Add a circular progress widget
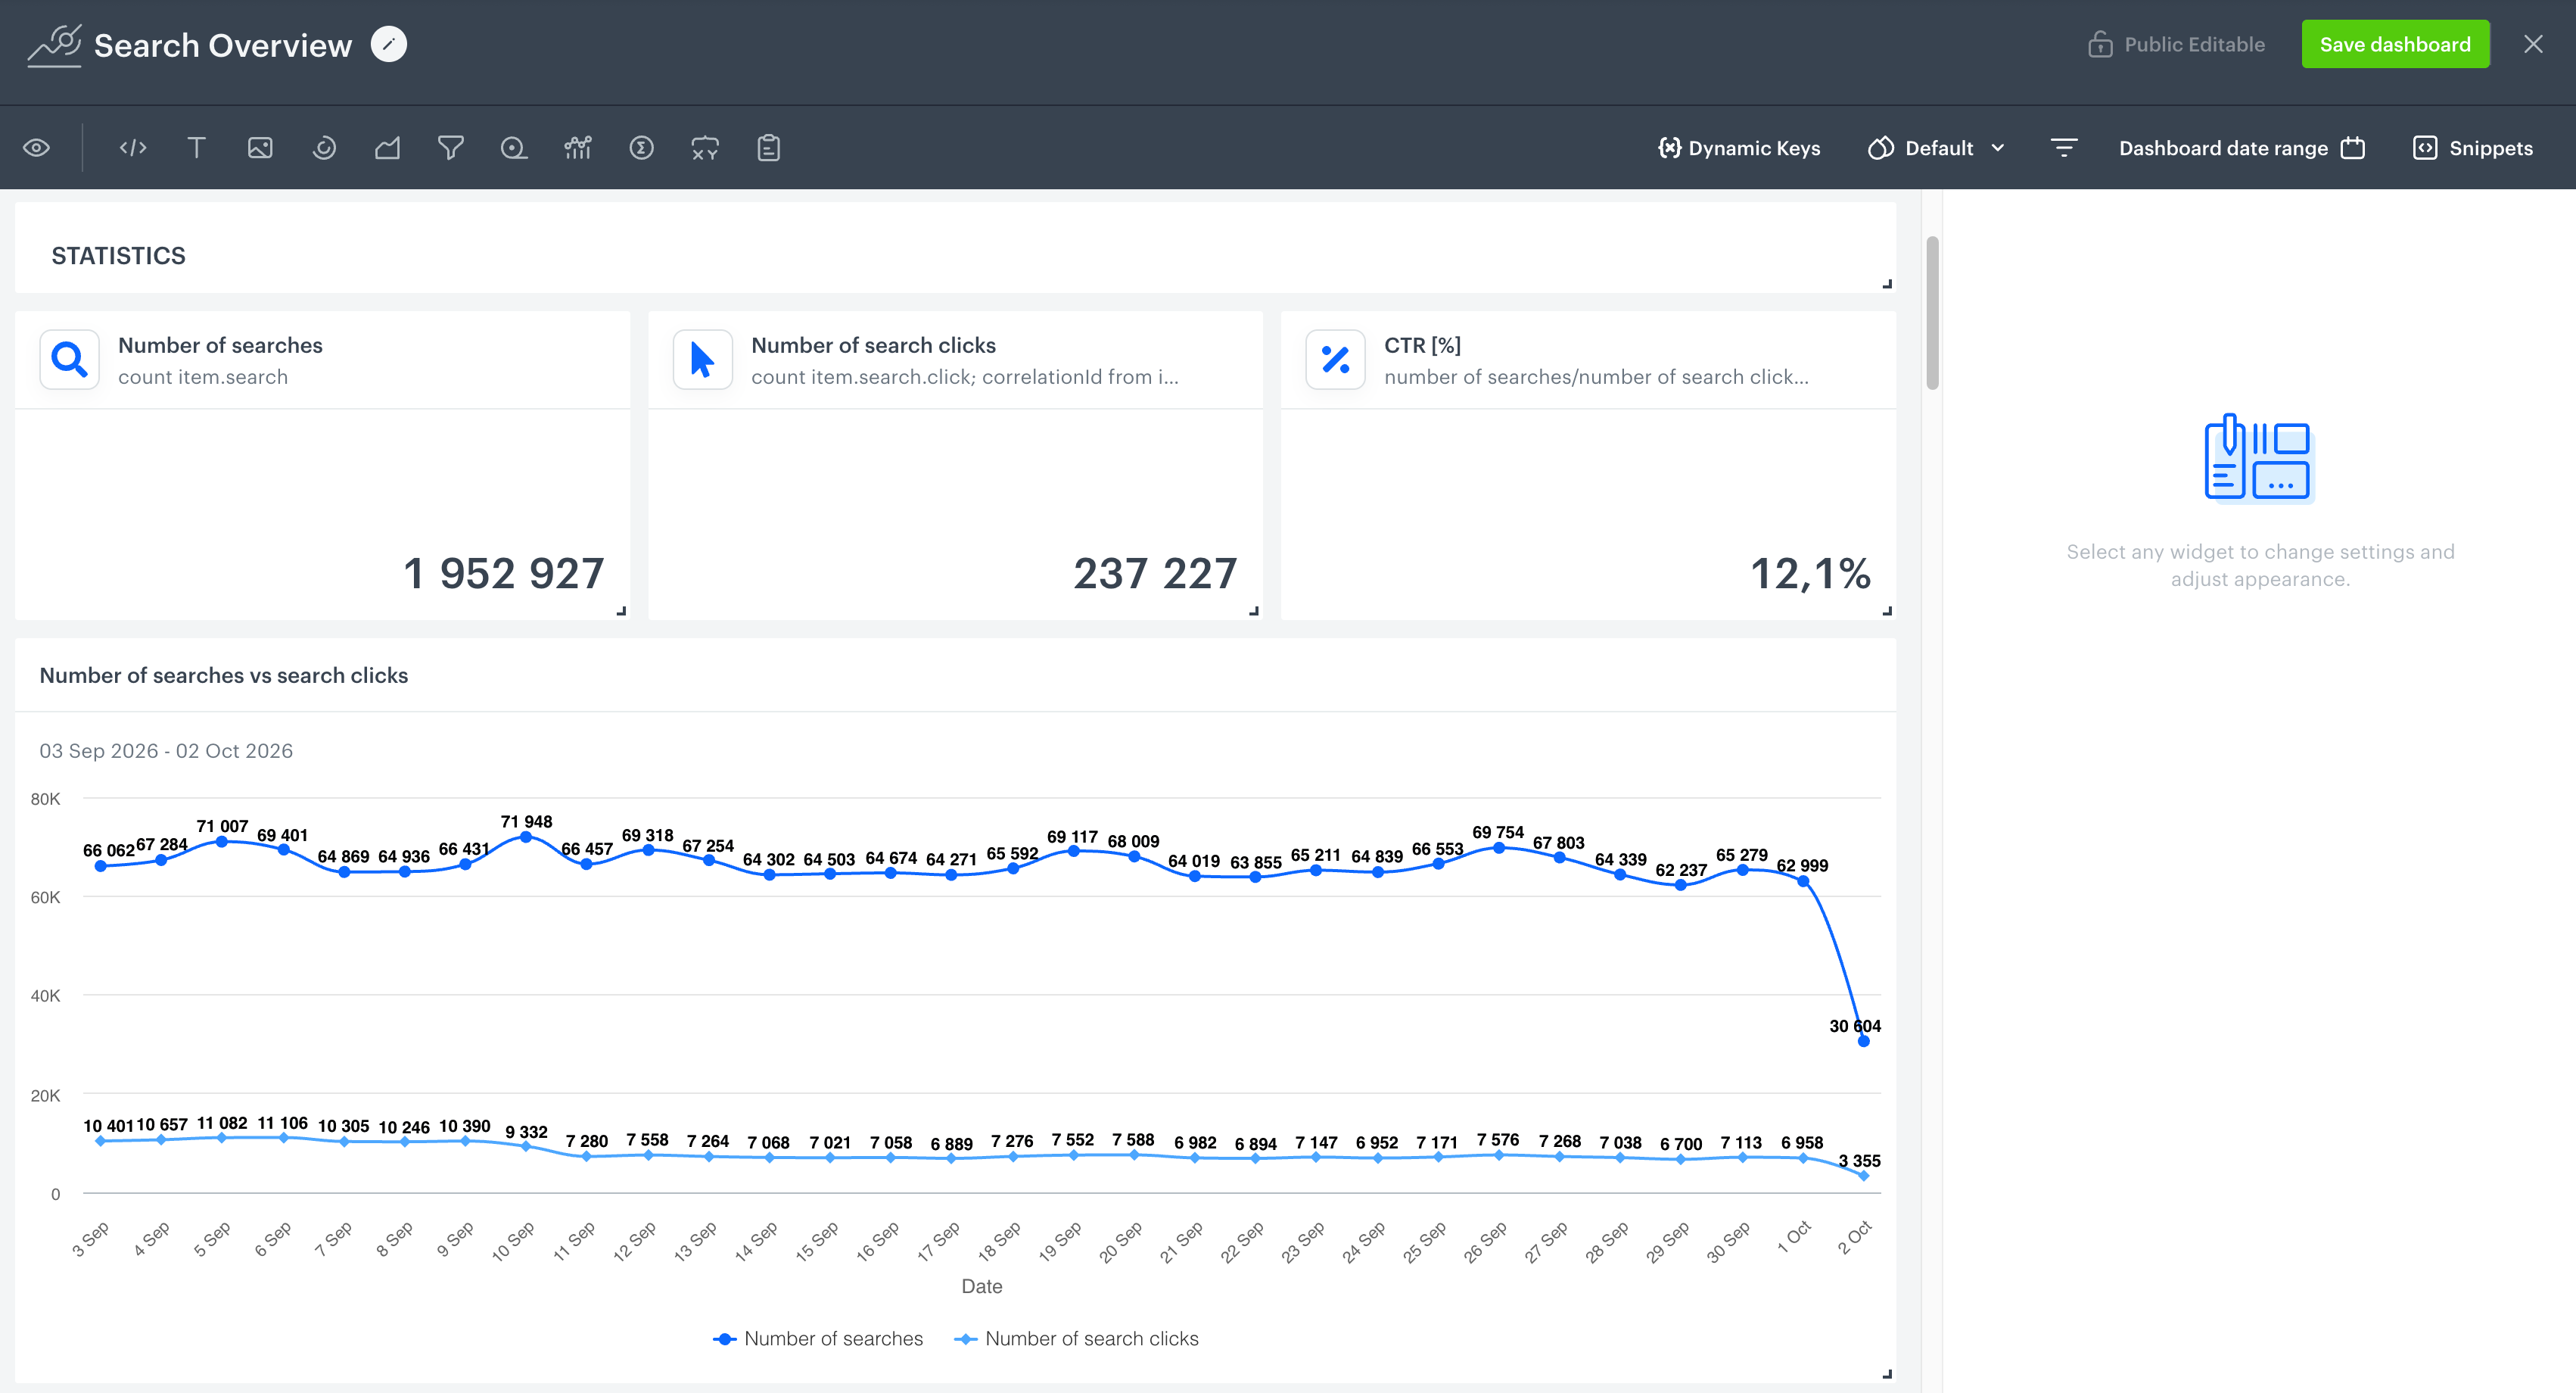 324,148
